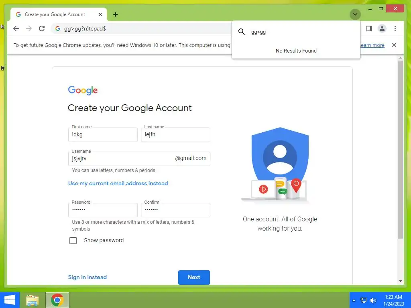
Task: Edit the Username field
Action: click(139, 159)
